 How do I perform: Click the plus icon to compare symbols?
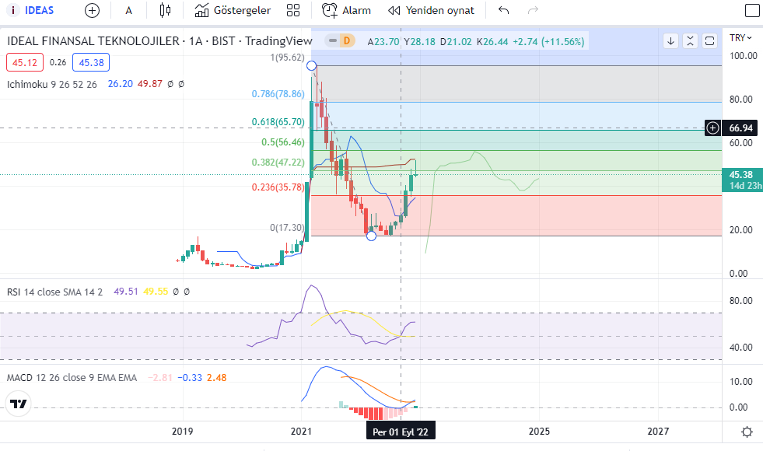pyautogui.click(x=92, y=10)
